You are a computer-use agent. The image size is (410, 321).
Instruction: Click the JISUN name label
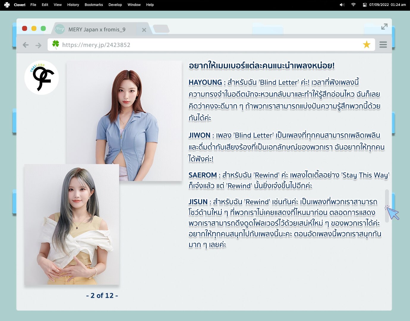[198, 202]
